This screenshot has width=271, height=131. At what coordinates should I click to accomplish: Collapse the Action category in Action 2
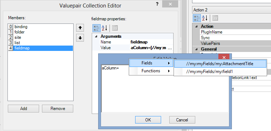[x=196, y=26]
